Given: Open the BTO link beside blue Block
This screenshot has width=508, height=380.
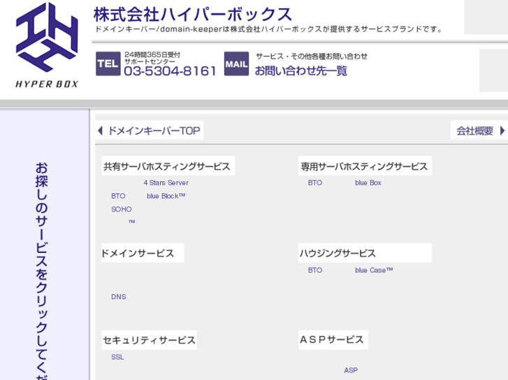Looking at the screenshot, I should click(118, 196).
